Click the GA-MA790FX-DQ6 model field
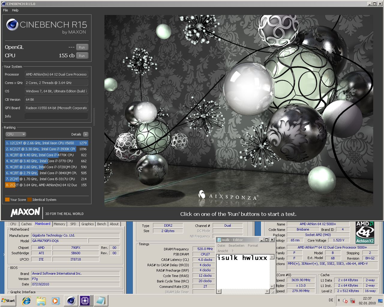The width and height of the screenshot is (384, 307). [x=60, y=241]
